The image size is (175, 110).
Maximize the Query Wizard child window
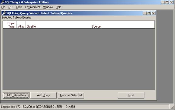pyautogui.click(x=149, y=13)
